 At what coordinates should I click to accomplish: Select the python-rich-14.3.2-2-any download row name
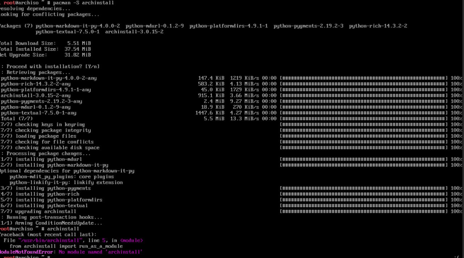point(36,84)
